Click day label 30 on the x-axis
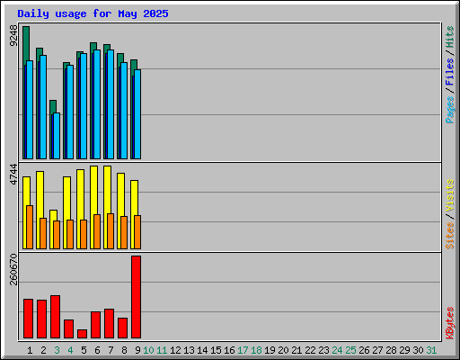 [418, 350]
